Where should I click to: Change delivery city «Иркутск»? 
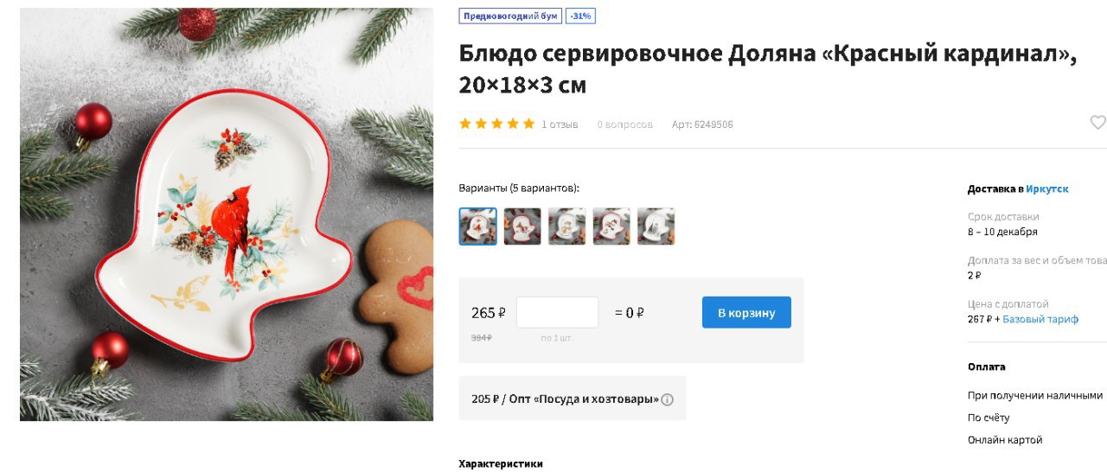point(1047,188)
